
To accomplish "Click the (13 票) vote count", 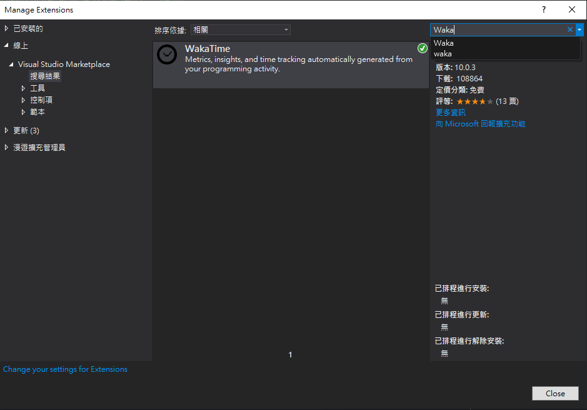I will (507, 101).
